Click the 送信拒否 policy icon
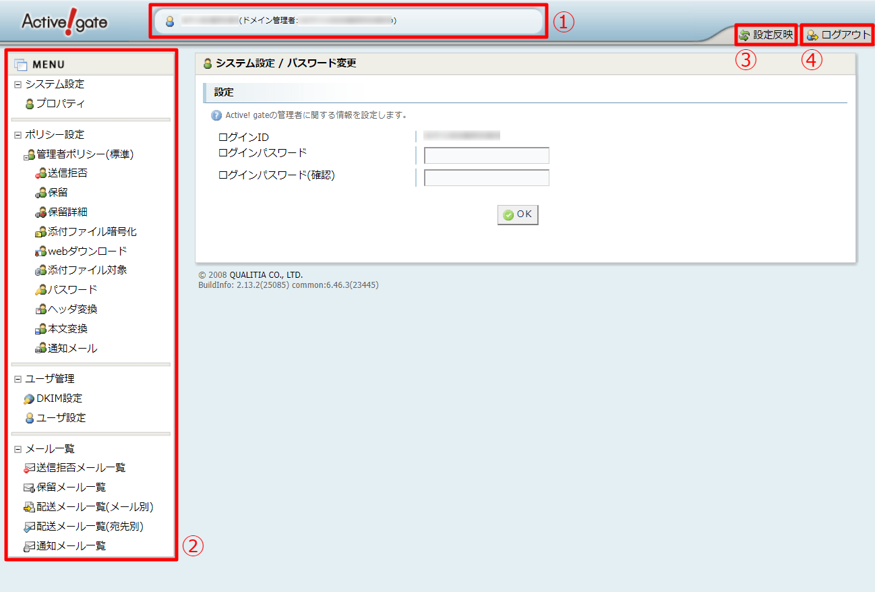Image resolution: width=875 pixels, height=592 pixels. 41,173
